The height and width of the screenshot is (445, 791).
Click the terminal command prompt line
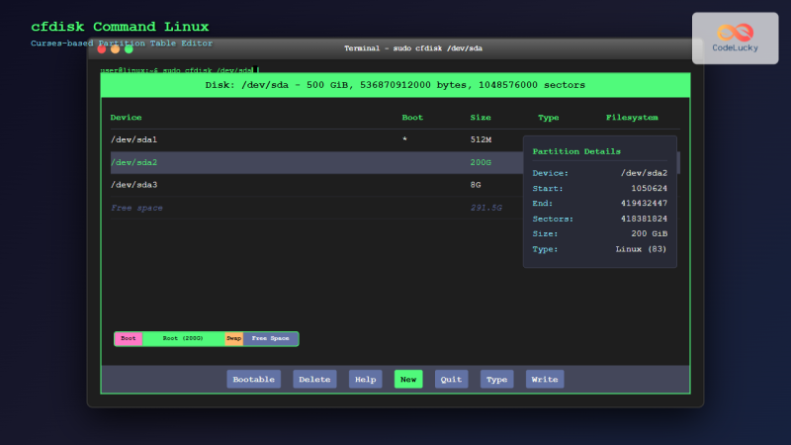tap(178, 70)
